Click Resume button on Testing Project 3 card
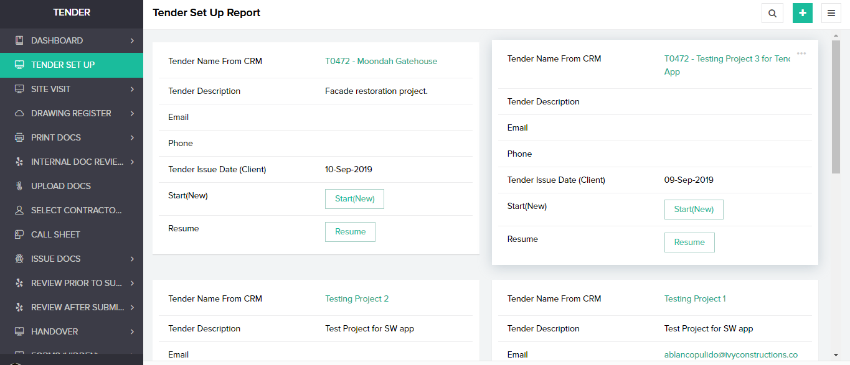The width and height of the screenshot is (850, 365). 689,243
